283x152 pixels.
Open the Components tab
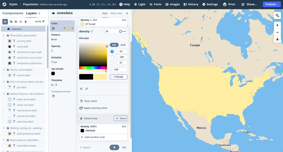(x=13, y=13)
